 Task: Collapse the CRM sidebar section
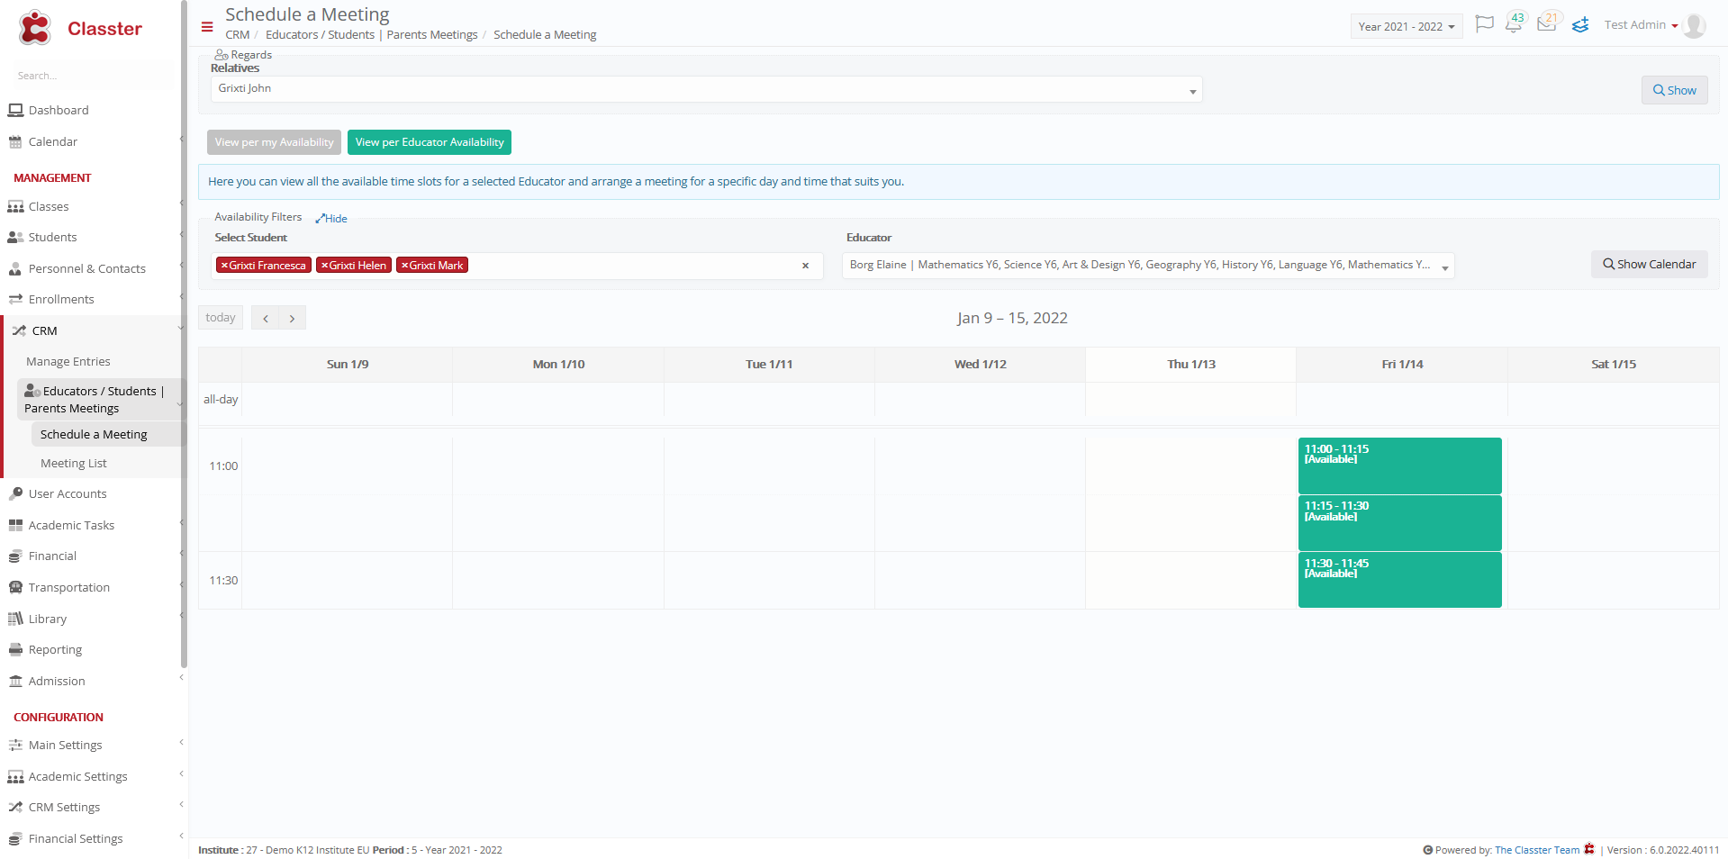(181, 328)
